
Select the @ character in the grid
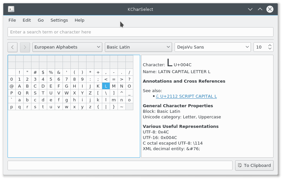[x=11, y=86]
